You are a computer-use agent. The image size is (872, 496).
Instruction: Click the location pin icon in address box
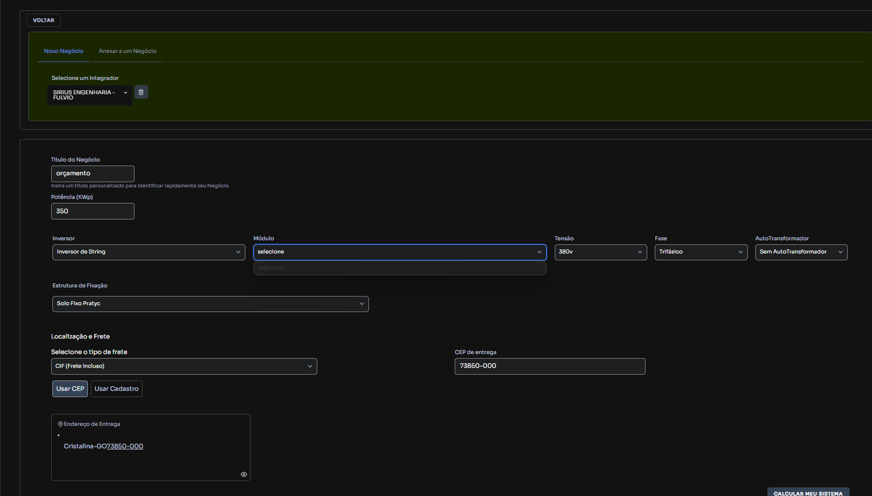point(60,424)
